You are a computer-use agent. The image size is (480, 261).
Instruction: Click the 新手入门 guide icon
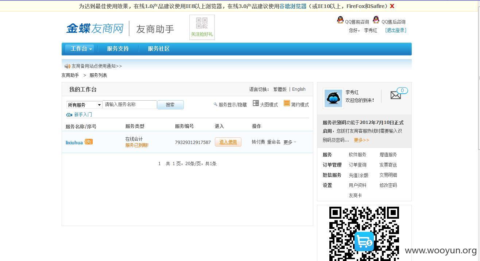coord(69,114)
